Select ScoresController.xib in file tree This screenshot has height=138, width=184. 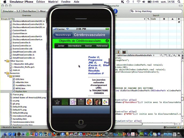(22, 49)
